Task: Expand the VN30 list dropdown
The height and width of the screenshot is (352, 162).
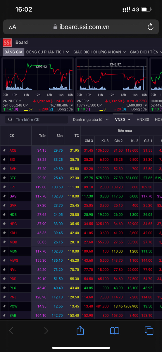Action: tap(123, 119)
